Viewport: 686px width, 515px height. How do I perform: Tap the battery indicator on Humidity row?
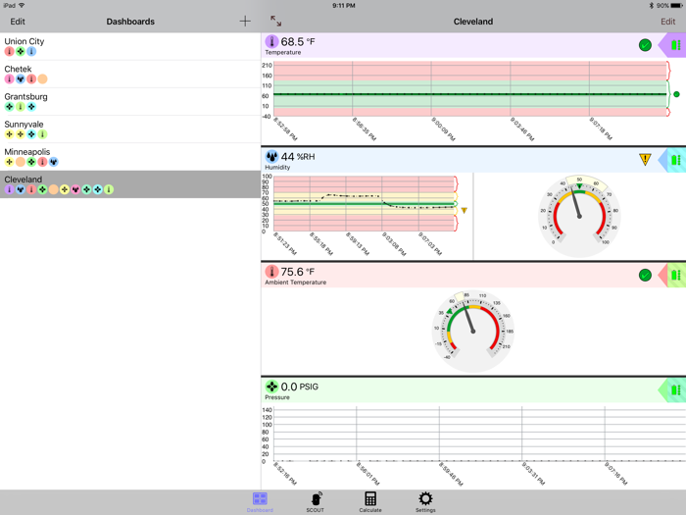pos(676,160)
